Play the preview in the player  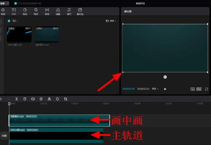(165, 89)
